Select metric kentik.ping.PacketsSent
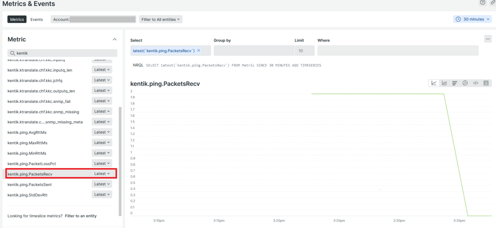This screenshot has width=496, height=228. 29,185
